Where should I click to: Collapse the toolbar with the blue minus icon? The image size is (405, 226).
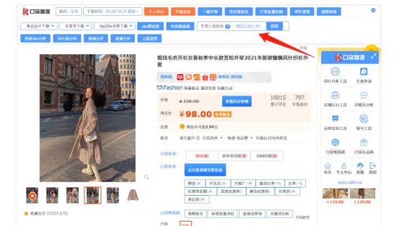[x=373, y=10]
